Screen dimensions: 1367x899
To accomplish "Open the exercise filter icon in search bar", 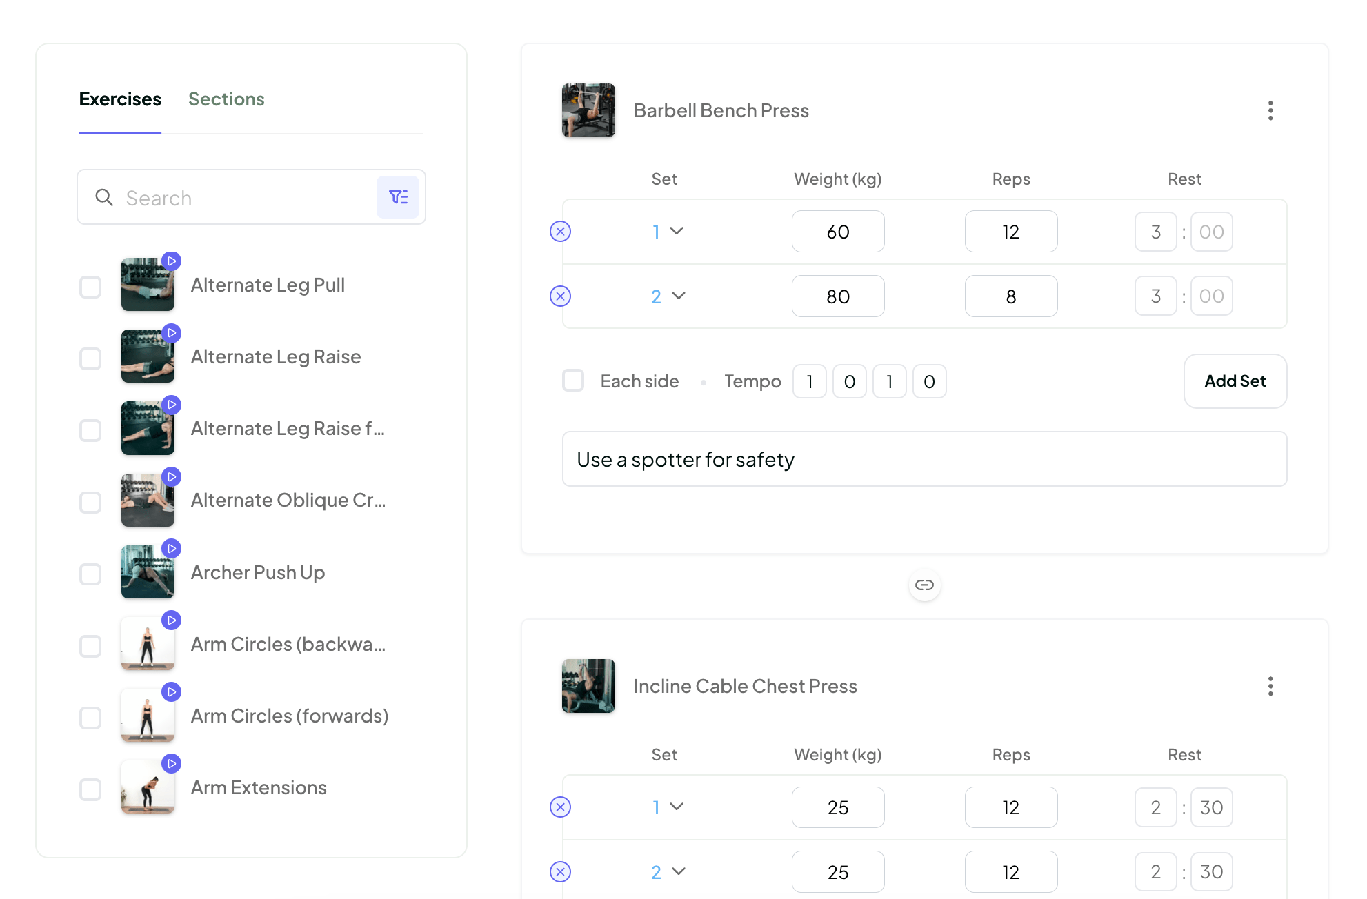I will (398, 197).
